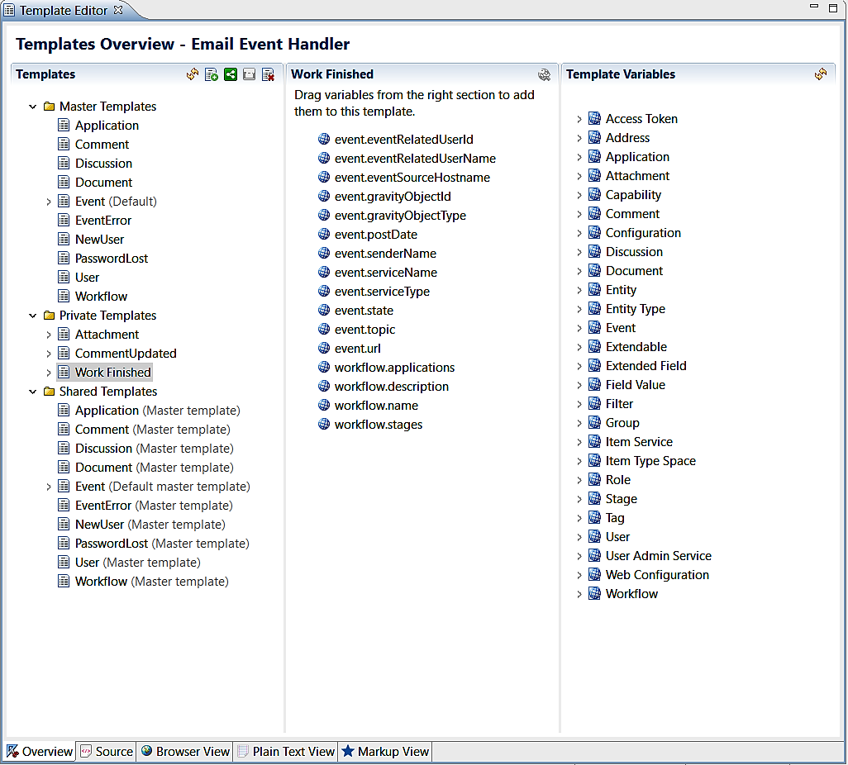Screen dimensions: 848x765
Task: Select CommentUpdated private template
Action: tap(126, 354)
